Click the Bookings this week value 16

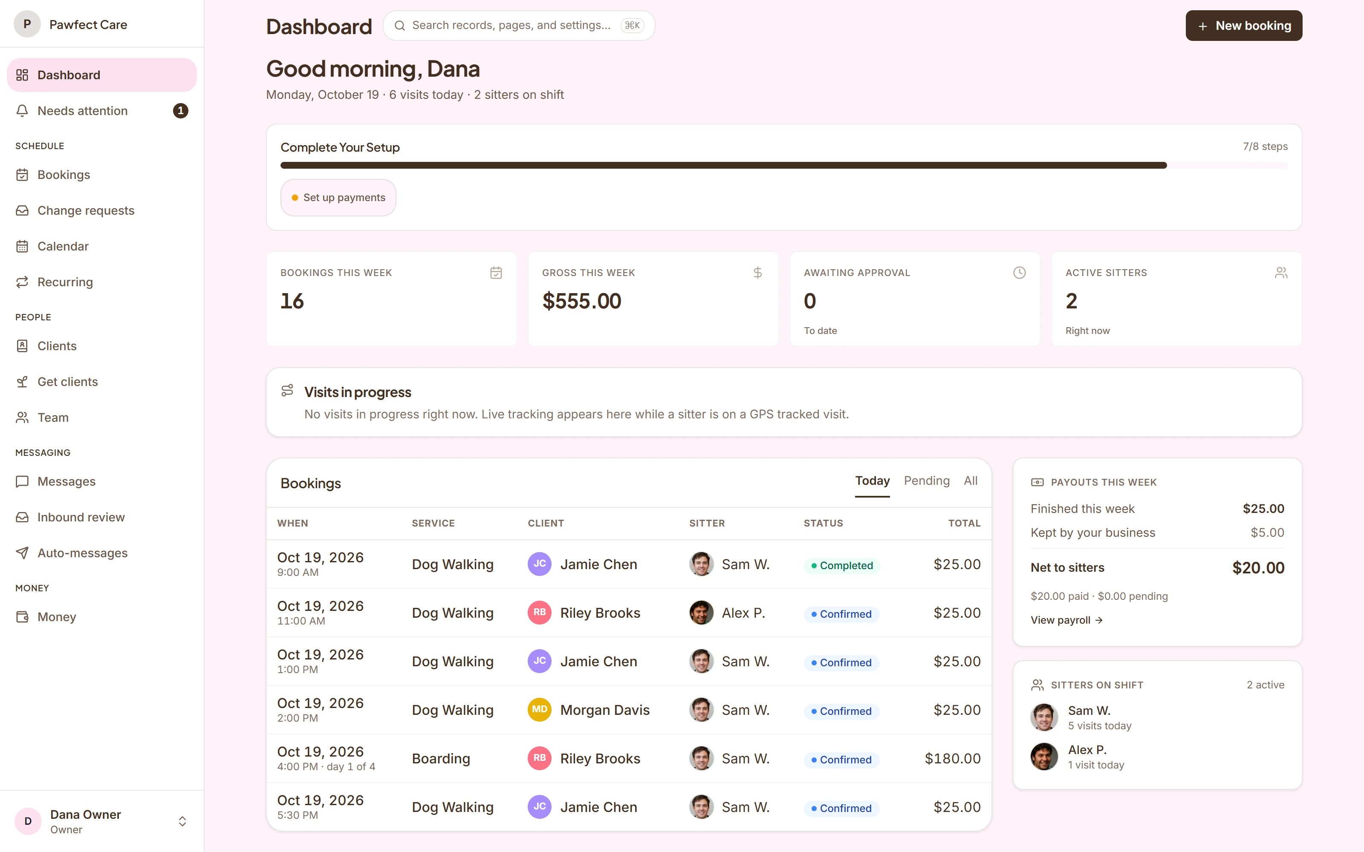[292, 301]
